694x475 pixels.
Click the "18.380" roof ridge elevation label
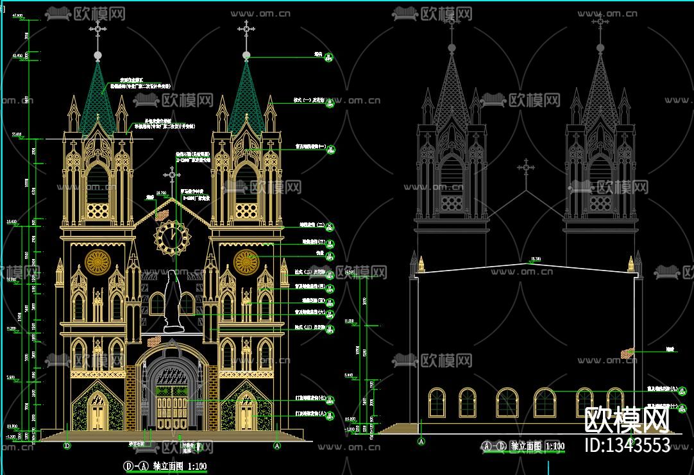point(536,259)
